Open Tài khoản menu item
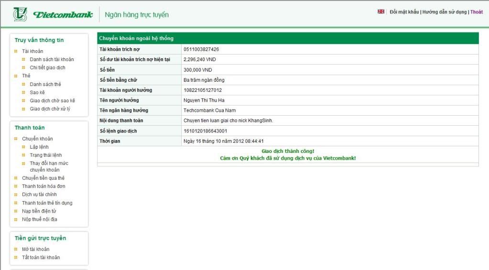 [33, 51]
